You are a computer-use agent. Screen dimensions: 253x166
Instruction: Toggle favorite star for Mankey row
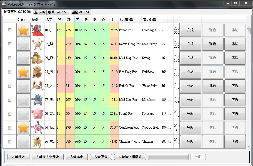[23, 44]
